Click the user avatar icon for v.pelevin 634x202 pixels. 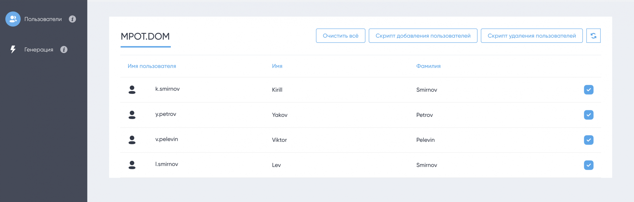(132, 140)
